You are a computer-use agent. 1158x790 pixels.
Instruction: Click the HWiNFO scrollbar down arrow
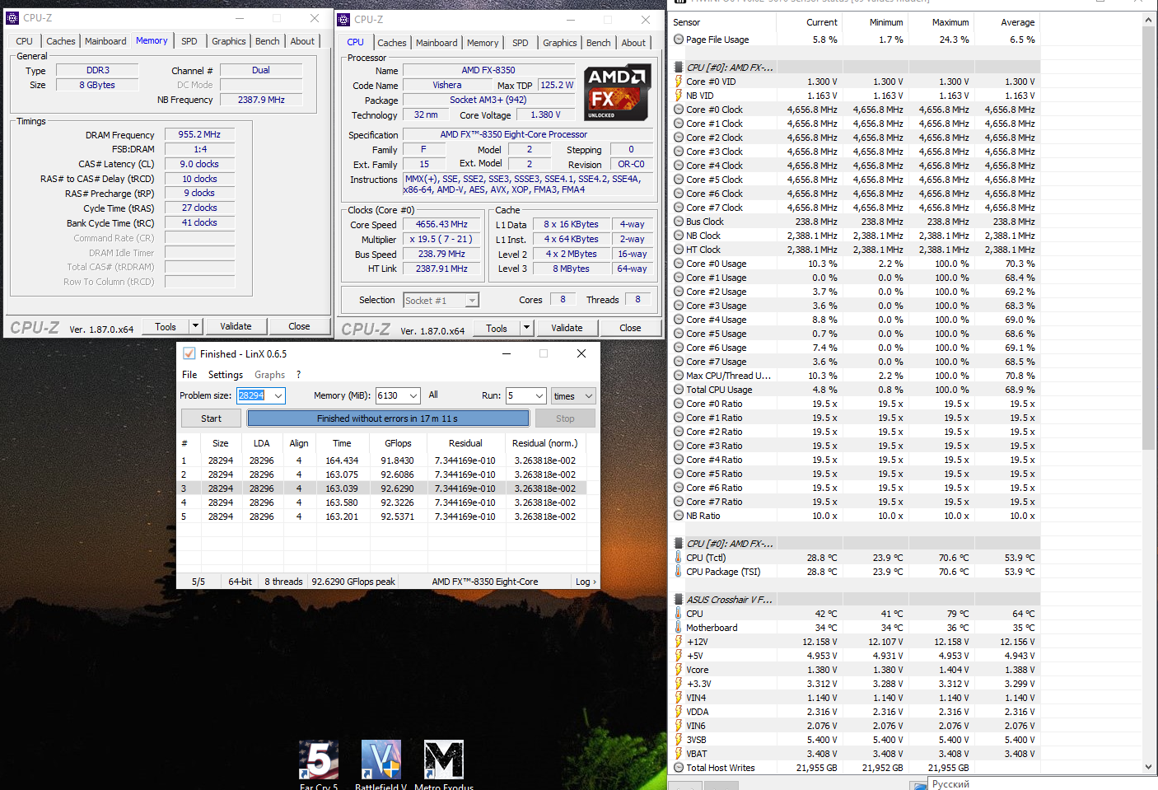(x=1149, y=767)
